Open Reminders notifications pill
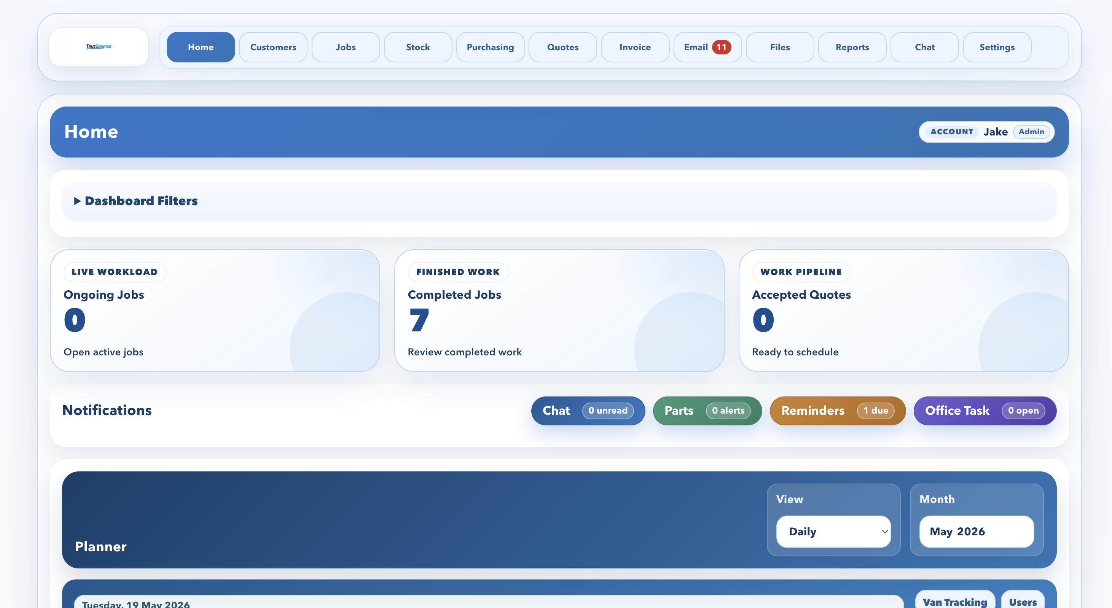Viewport: 1112px width, 608px height. tap(838, 411)
